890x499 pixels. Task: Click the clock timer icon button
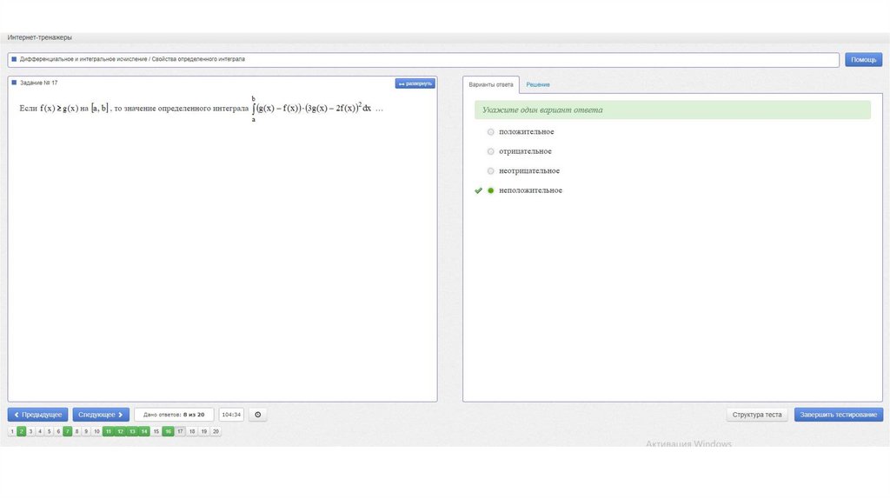[x=257, y=415]
